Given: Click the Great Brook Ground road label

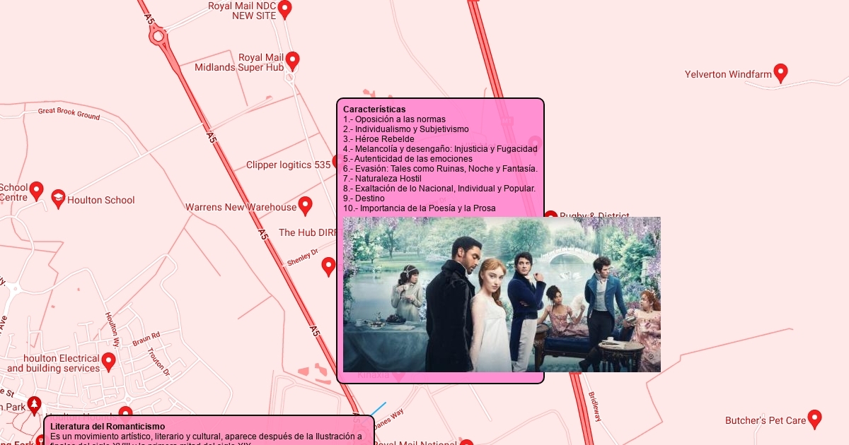Looking at the screenshot, I should (69, 113).
